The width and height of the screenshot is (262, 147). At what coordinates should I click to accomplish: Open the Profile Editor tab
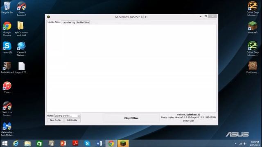pos(83,22)
